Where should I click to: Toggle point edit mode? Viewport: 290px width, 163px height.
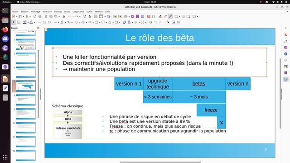(168, 22)
